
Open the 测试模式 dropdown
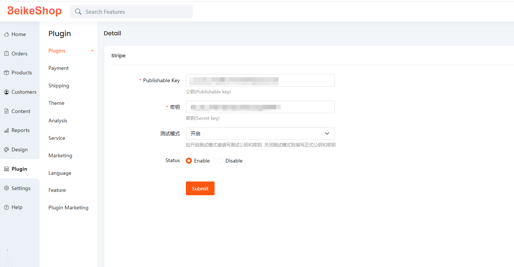click(260, 133)
